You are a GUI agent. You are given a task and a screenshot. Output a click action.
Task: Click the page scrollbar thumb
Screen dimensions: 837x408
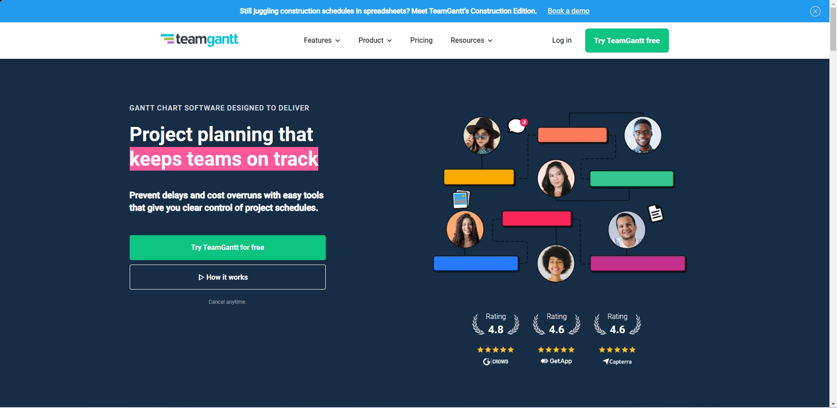pyautogui.click(x=833, y=29)
